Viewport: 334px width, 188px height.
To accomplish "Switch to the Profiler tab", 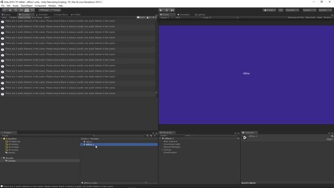I will (x=76, y=15).
